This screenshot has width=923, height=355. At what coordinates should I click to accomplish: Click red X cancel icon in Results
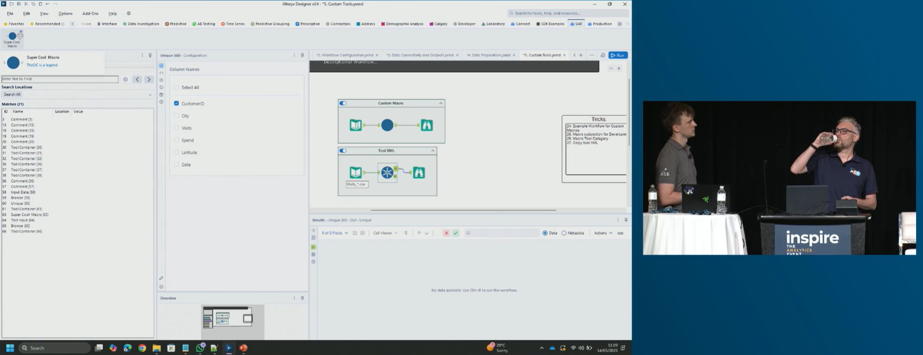pos(446,233)
